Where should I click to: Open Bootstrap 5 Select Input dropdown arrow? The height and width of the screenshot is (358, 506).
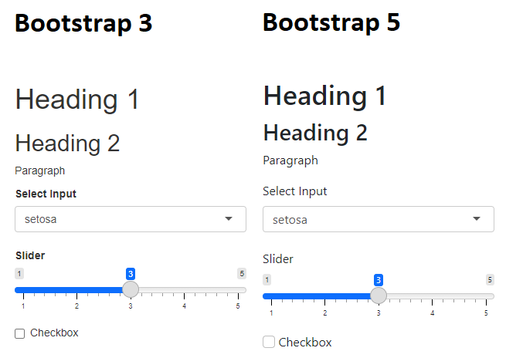click(x=477, y=220)
